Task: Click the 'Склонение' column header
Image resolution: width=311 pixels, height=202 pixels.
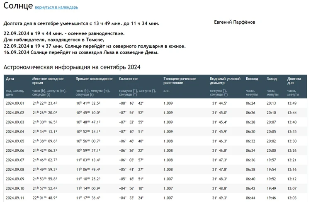Action: coord(129,79)
